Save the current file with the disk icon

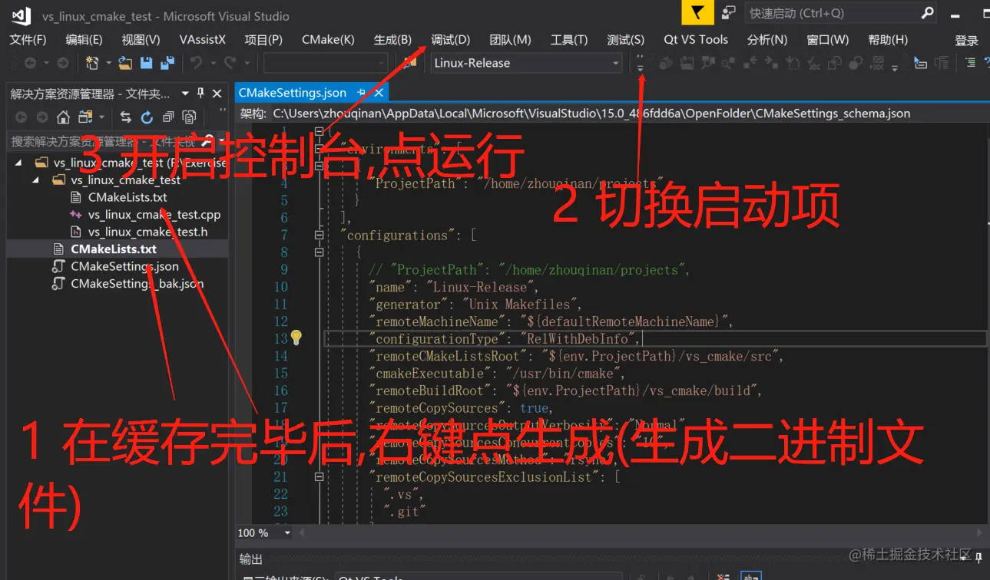[146, 63]
